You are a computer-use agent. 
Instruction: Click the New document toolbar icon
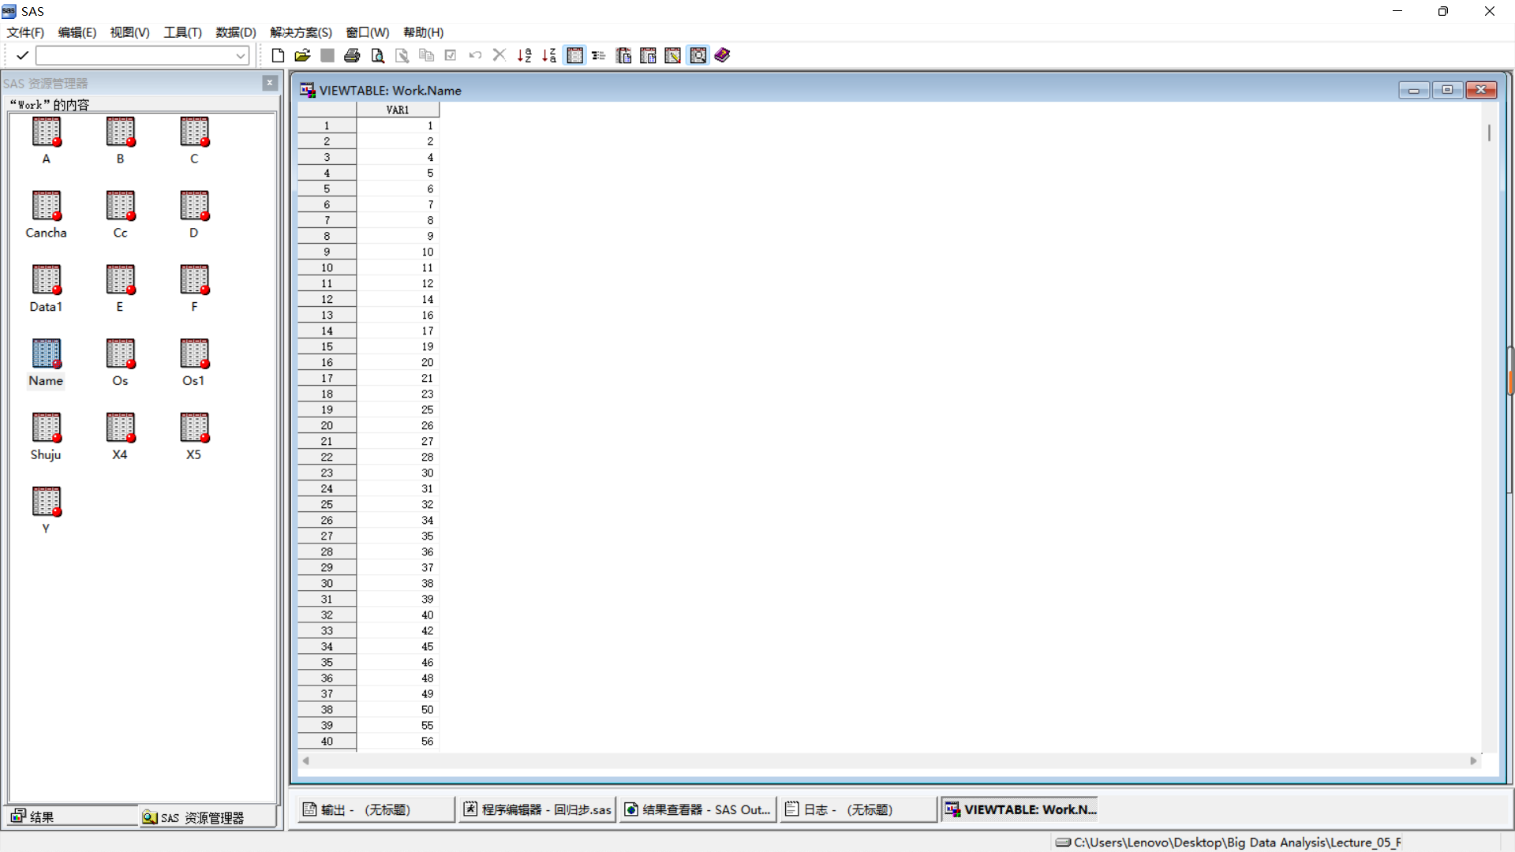tap(278, 55)
